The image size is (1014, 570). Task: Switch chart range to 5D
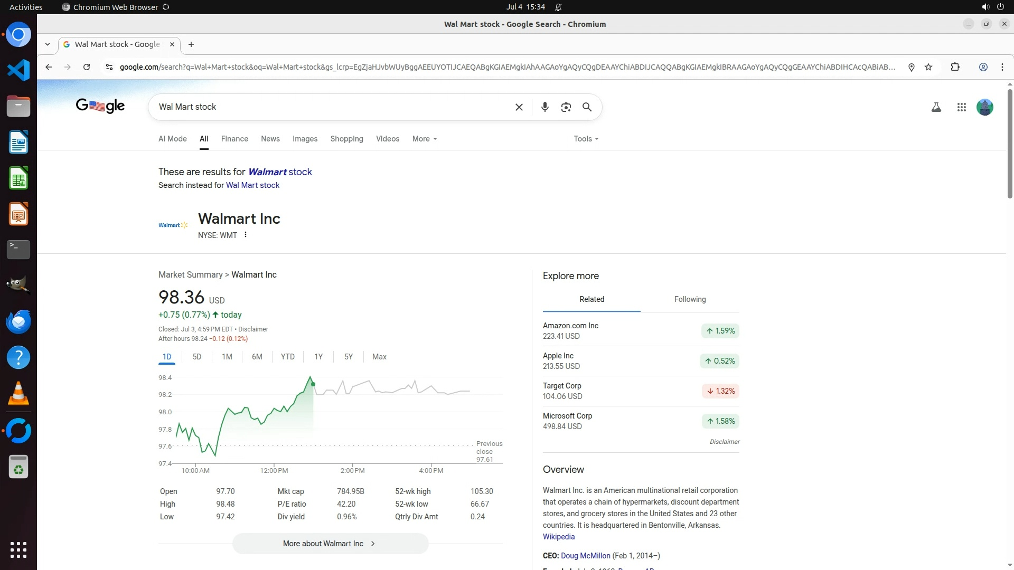tap(197, 357)
